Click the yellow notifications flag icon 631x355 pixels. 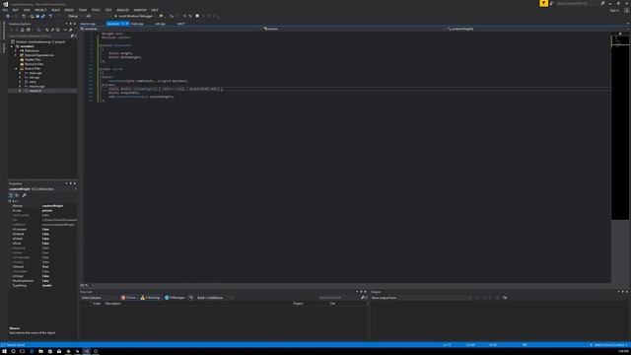click(543, 3)
